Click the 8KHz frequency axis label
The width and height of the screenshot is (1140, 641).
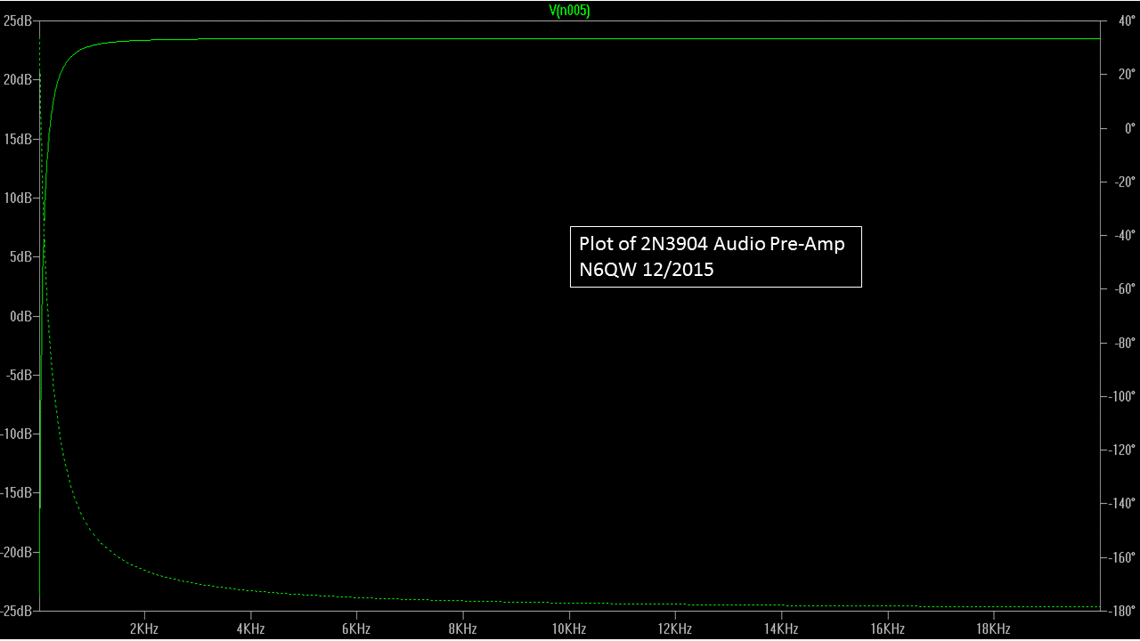point(463,629)
